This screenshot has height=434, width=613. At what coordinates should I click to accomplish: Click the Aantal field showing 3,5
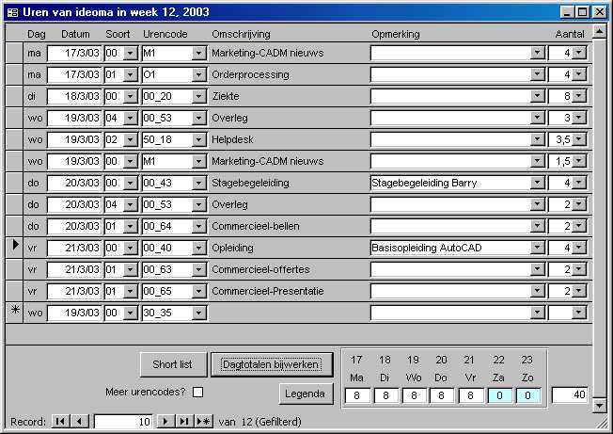pyautogui.click(x=560, y=139)
